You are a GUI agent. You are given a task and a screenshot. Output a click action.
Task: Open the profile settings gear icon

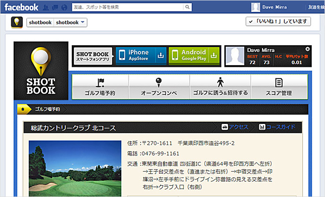pyautogui.click(x=308, y=49)
